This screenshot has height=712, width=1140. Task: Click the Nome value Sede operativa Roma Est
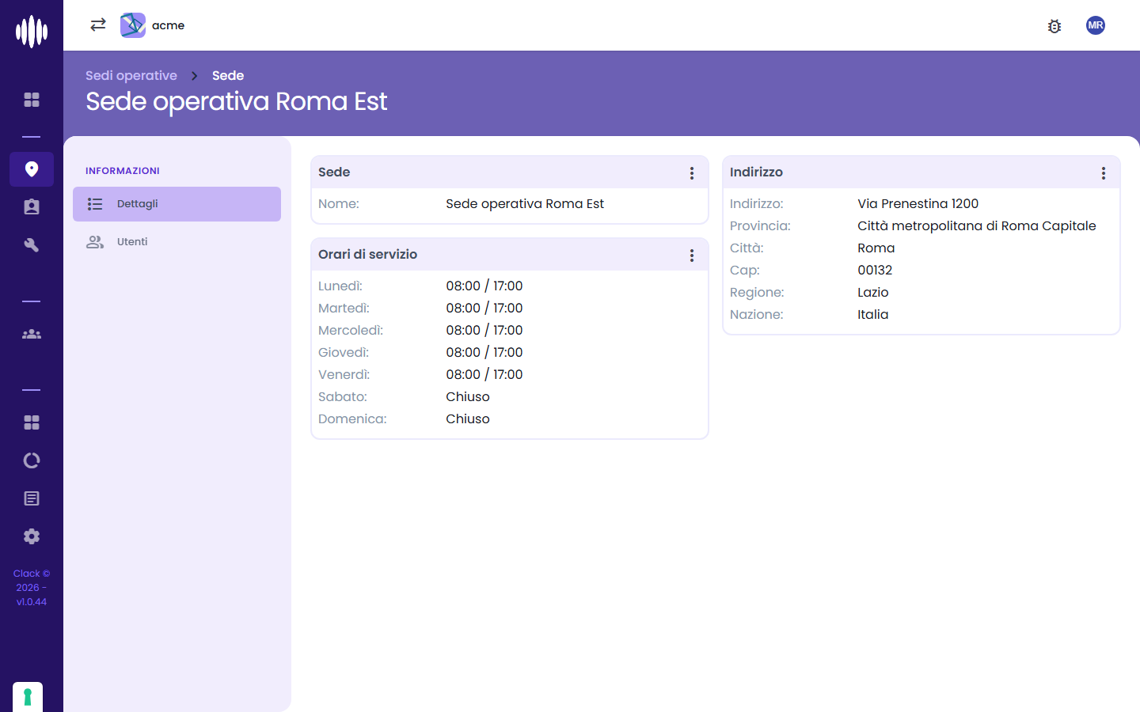tap(525, 203)
